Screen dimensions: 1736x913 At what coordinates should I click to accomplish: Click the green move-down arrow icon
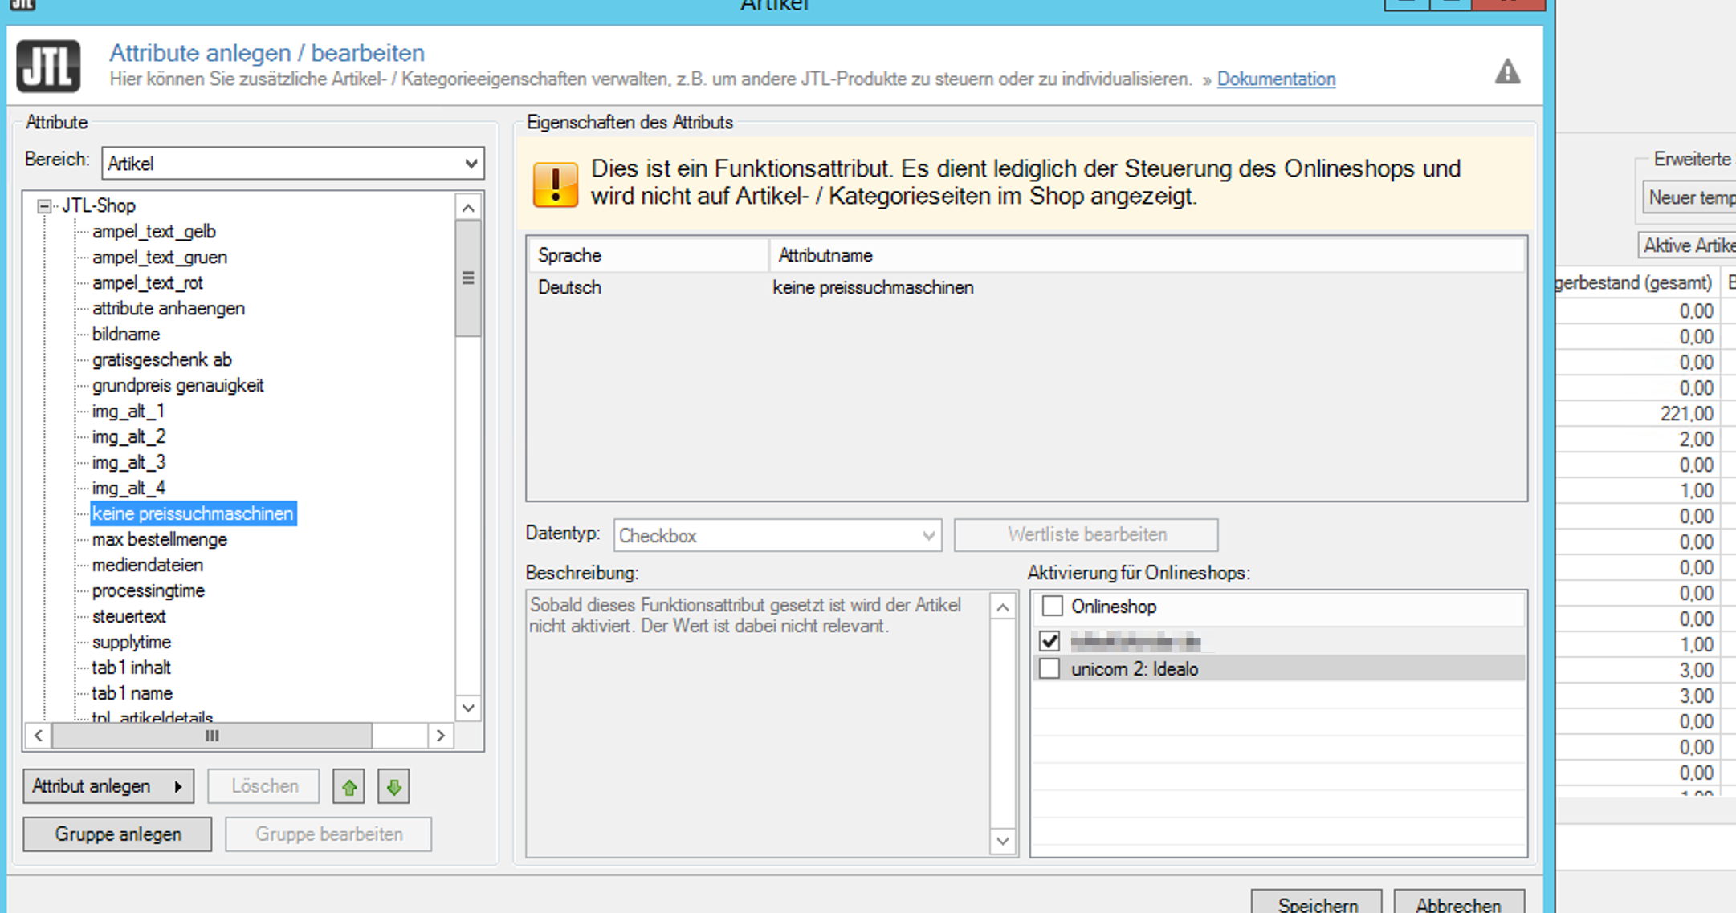(393, 787)
